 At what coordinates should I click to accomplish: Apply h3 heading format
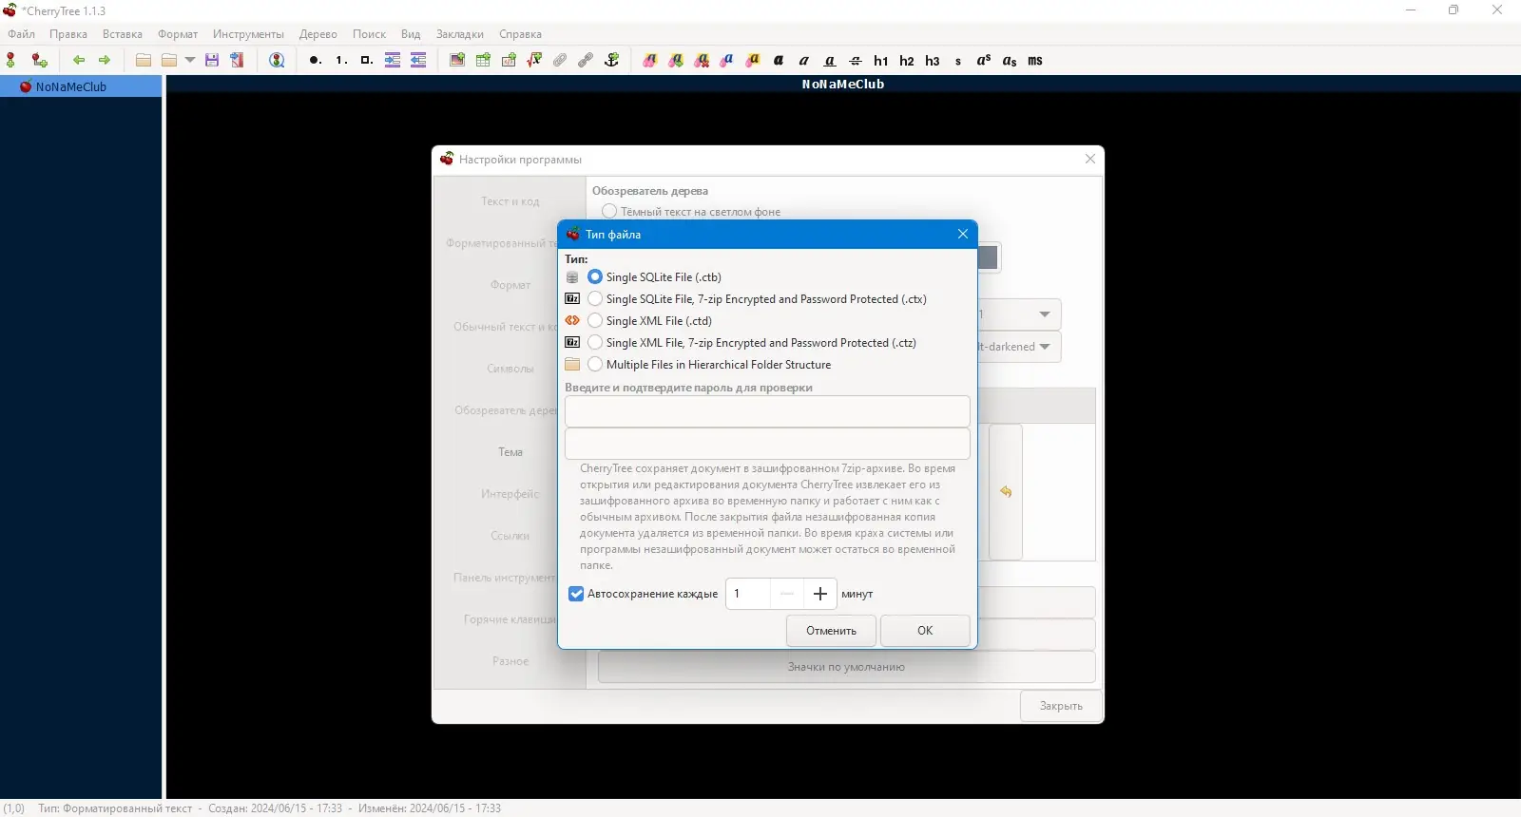tap(933, 60)
